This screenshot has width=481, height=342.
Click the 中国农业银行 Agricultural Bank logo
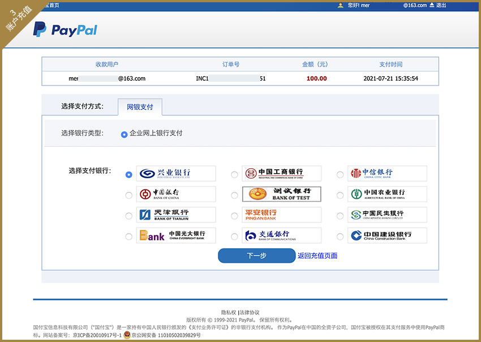pyautogui.click(x=387, y=194)
